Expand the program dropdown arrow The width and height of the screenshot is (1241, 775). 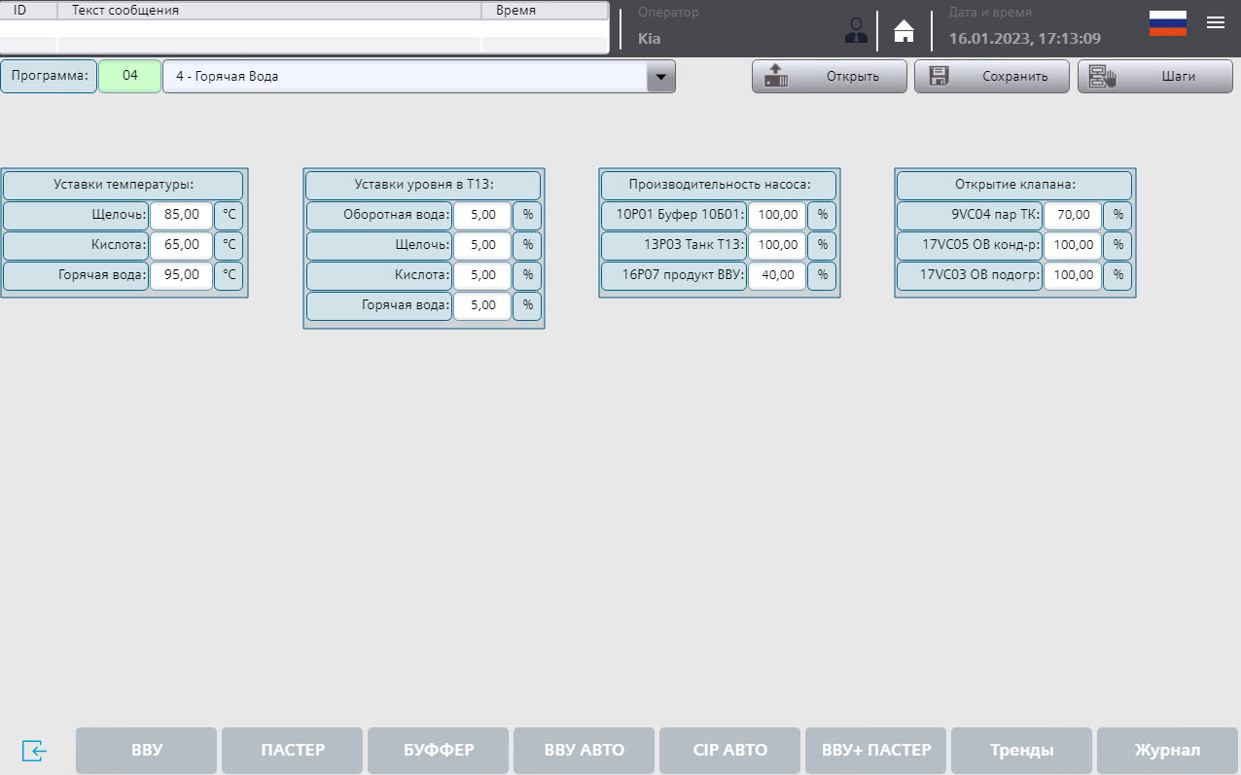click(x=661, y=77)
